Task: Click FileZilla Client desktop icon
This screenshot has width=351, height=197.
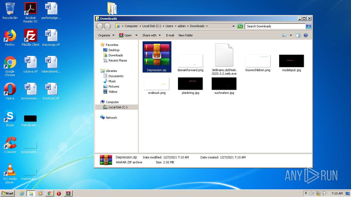Action: pos(30,38)
